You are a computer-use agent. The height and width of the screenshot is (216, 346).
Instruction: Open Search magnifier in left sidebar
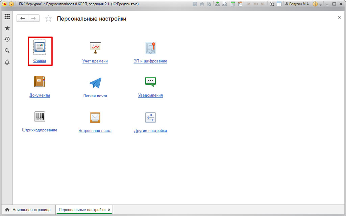coord(7,51)
